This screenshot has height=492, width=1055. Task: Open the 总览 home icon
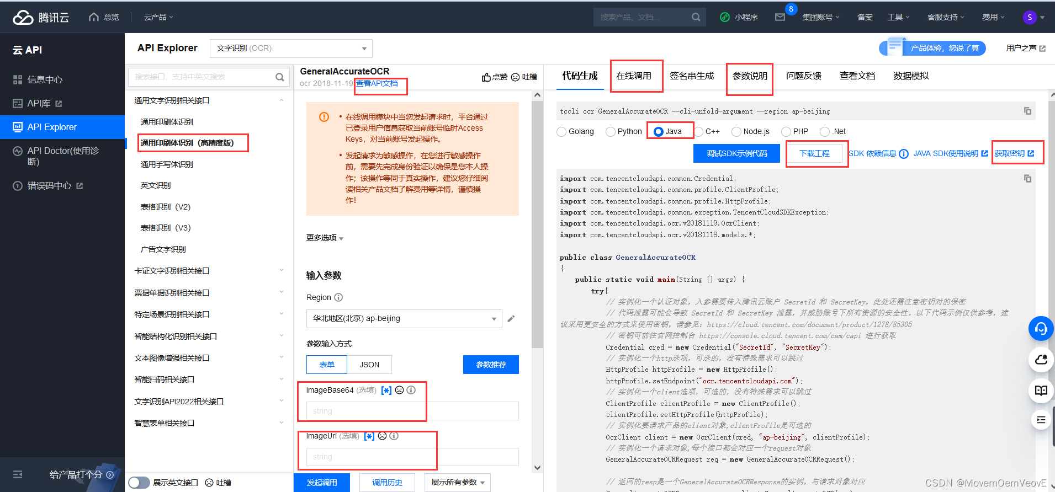point(94,17)
